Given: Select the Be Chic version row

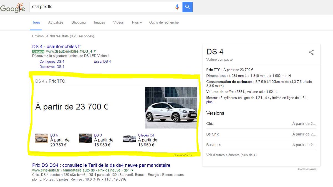Looking at the screenshot, I should point(261,134).
